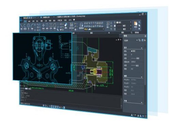The width and height of the screenshot is (178, 126).
Task: Click the Properties panel vertical scrollbar
Action: click(x=145, y=75)
